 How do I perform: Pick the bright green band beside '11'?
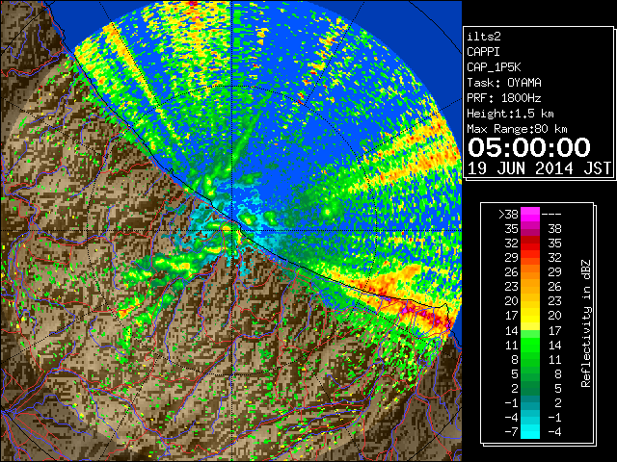point(530,345)
